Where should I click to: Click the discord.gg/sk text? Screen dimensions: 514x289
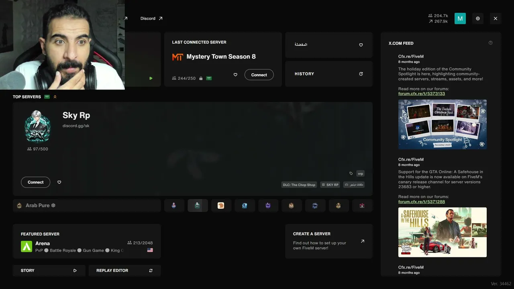click(76, 126)
